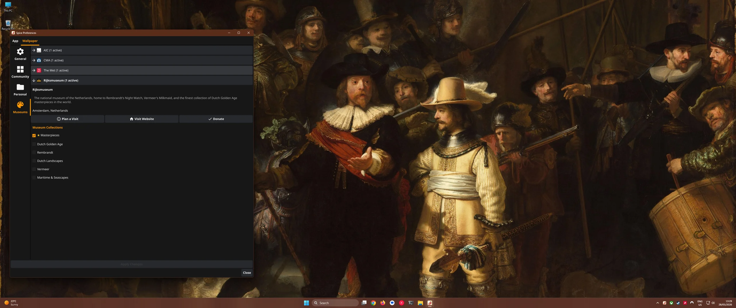Switch to the App tab

point(15,41)
